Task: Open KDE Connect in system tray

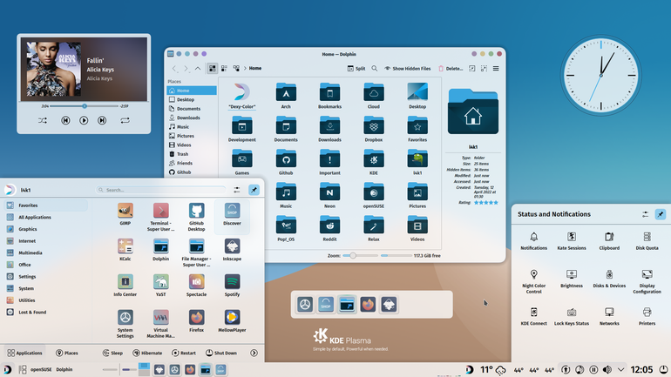Action: pos(533,316)
